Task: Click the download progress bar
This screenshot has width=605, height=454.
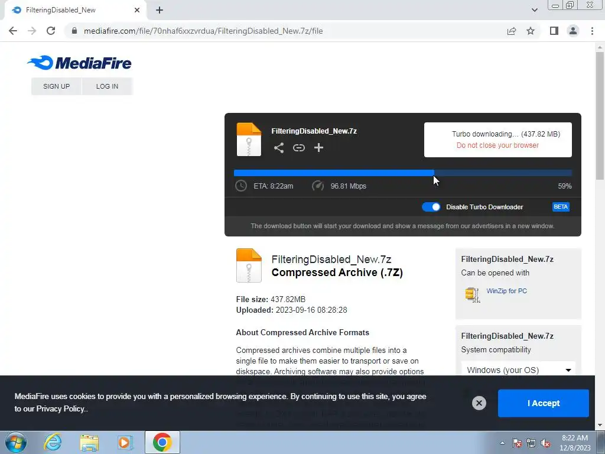Action: pyautogui.click(x=403, y=173)
